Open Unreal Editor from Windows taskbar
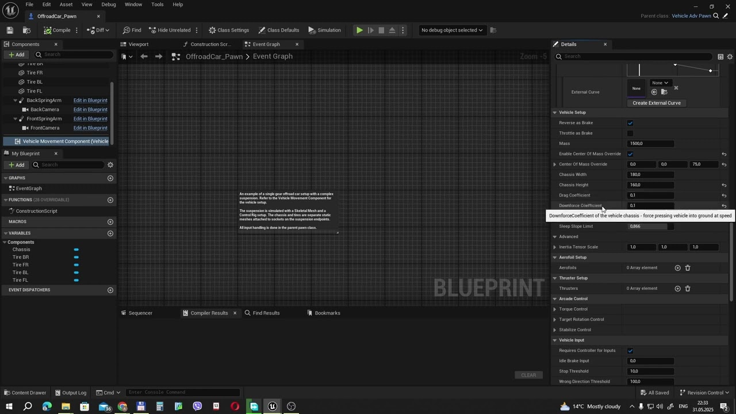 273,407
